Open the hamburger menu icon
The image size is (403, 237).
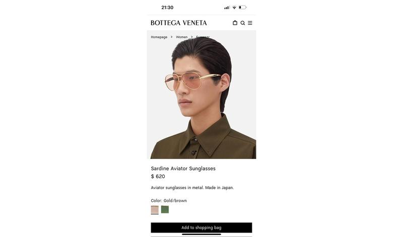pyautogui.click(x=250, y=23)
